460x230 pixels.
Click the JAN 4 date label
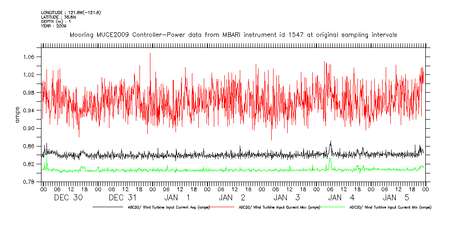[x=342, y=198]
